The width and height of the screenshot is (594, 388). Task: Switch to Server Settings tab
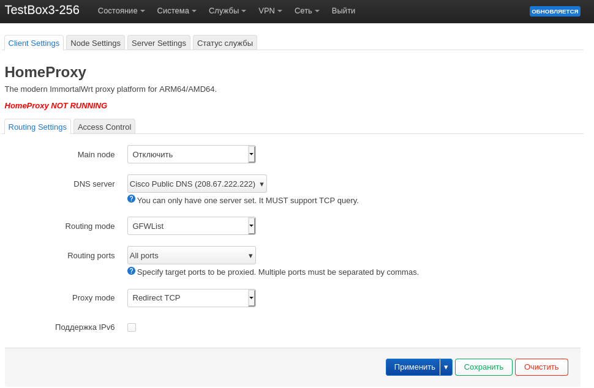point(159,43)
